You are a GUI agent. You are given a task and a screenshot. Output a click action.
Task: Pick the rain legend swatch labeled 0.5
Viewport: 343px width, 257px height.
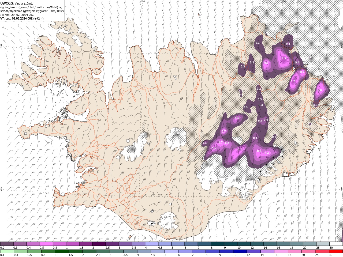(34, 251)
